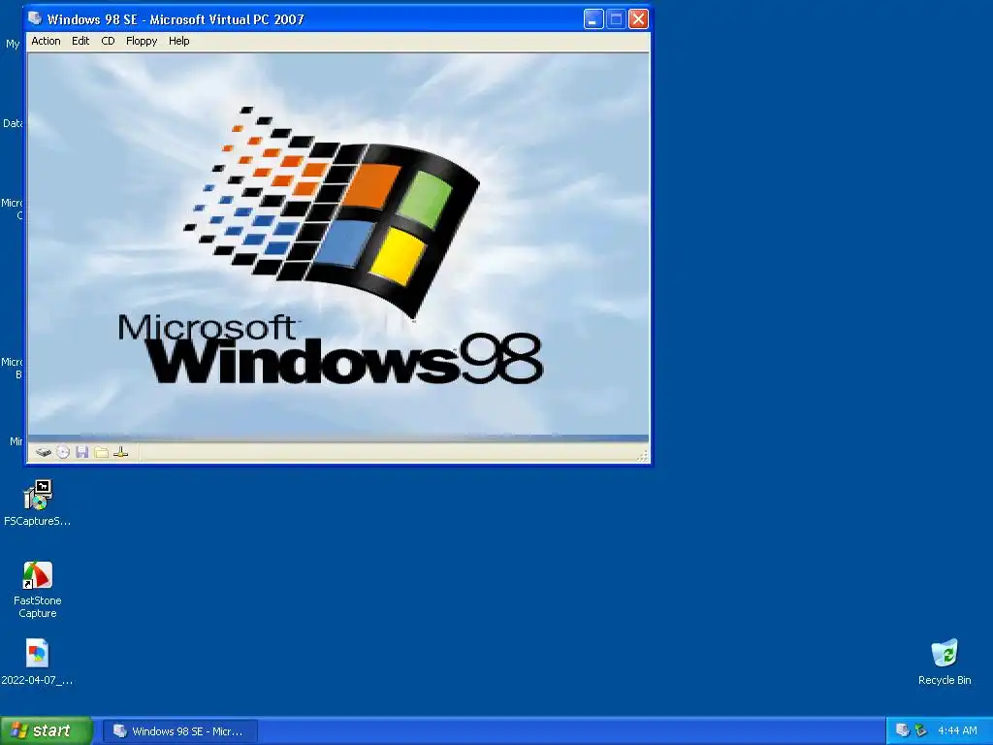This screenshot has height=745, width=993.
Task: Click the Windows 98 SE taskbar button
Action: click(179, 731)
